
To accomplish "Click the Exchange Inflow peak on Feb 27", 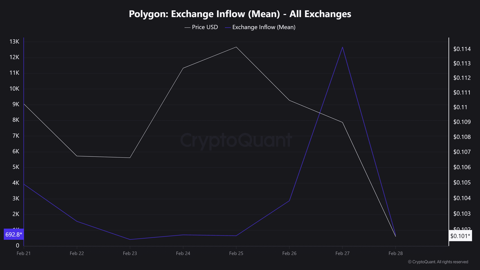I will [x=342, y=47].
